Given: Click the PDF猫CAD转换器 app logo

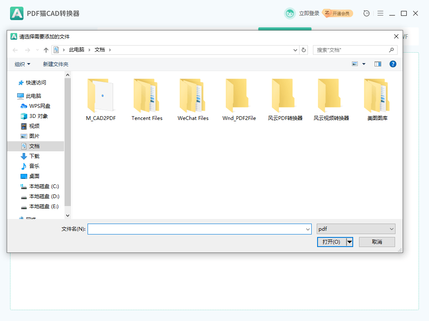Looking at the screenshot, I should coord(17,13).
